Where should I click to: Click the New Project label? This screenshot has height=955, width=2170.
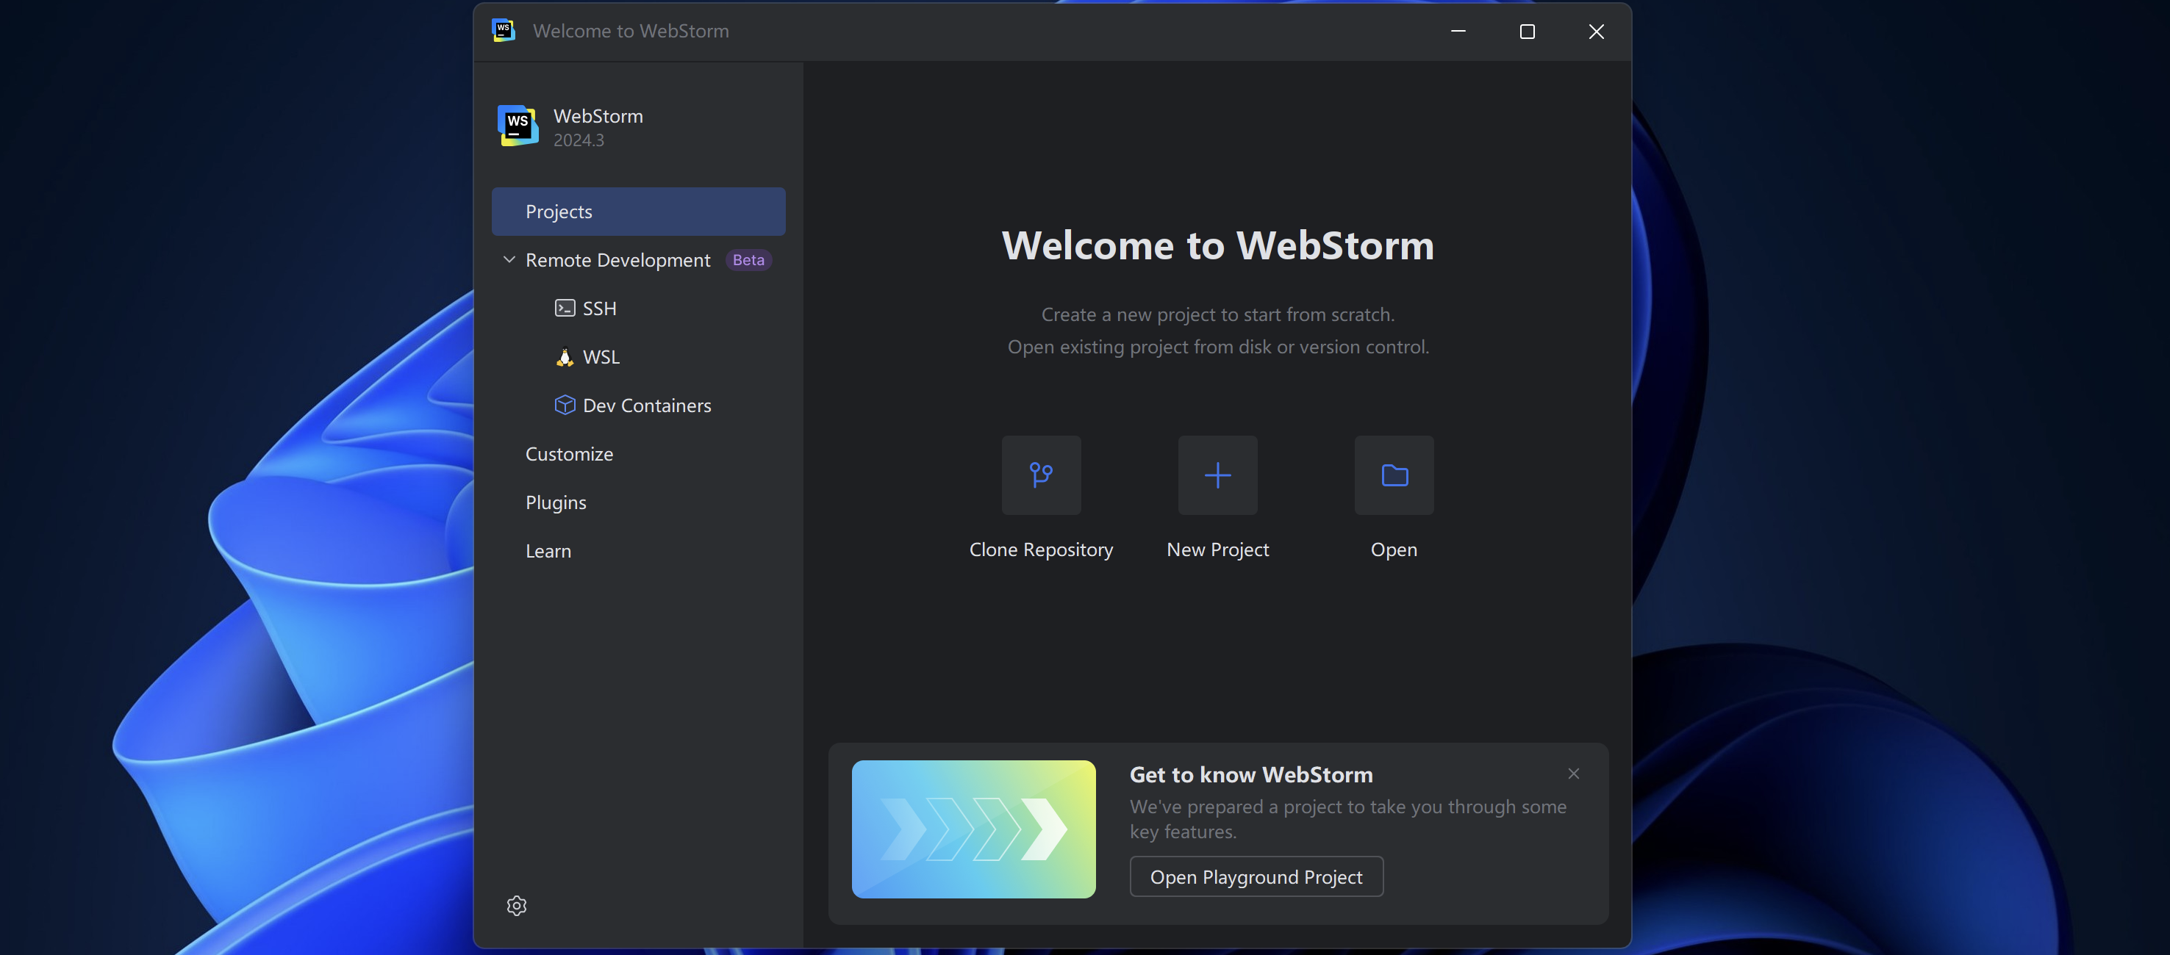tap(1217, 550)
